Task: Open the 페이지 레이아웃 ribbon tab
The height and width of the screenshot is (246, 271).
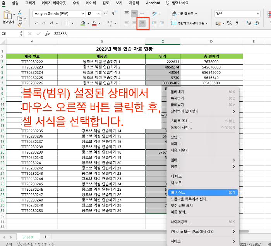Action: (54, 3)
